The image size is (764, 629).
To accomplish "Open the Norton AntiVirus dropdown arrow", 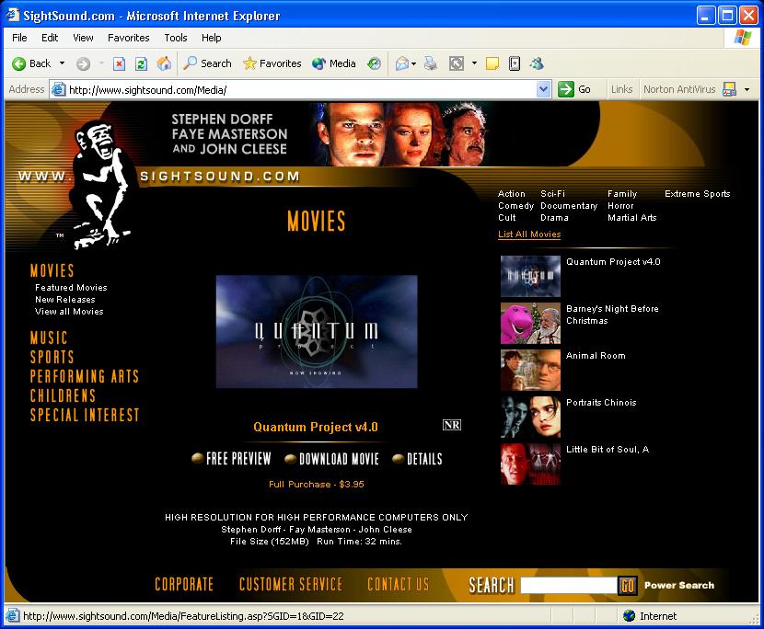I will point(747,89).
